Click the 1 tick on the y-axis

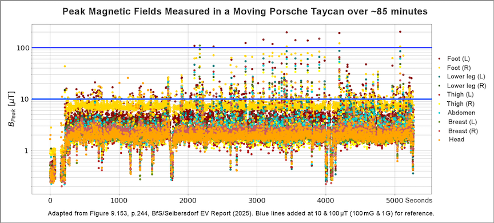click(27, 150)
